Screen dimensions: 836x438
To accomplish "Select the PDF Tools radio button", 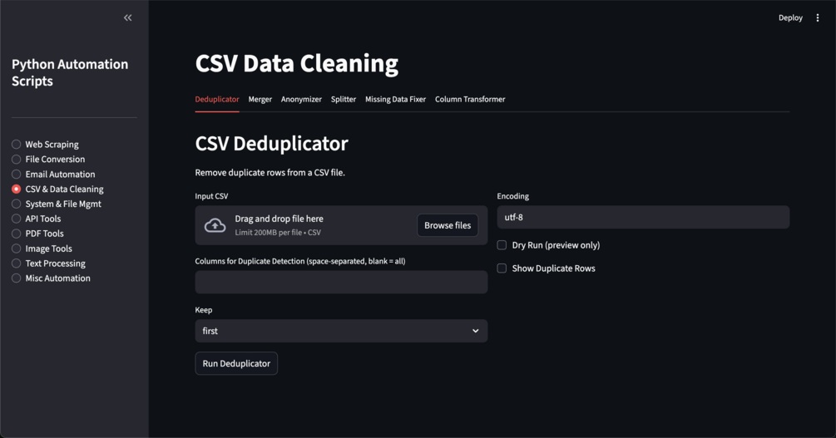I will tap(17, 234).
